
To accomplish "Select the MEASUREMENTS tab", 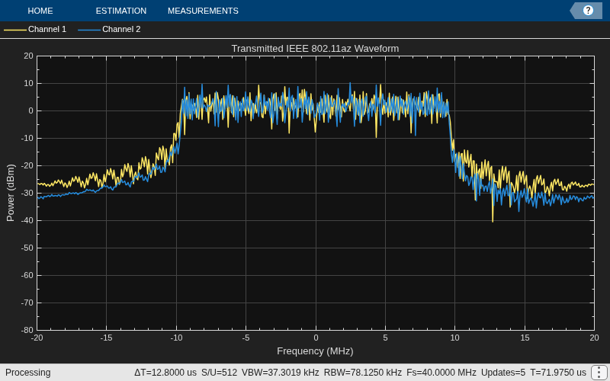I will [x=203, y=11].
